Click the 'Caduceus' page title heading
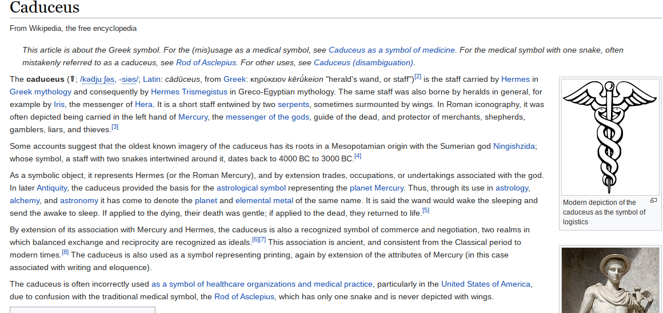 click(45, 7)
